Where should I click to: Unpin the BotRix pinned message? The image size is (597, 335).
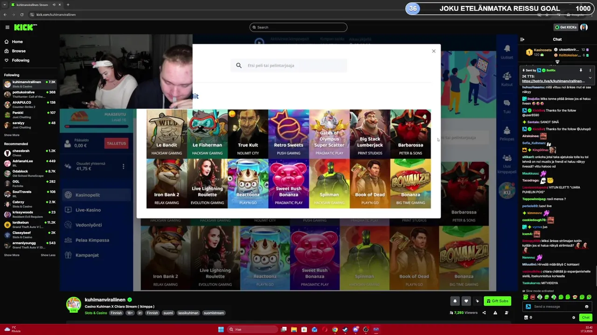pyautogui.click(x=581, y=70)
